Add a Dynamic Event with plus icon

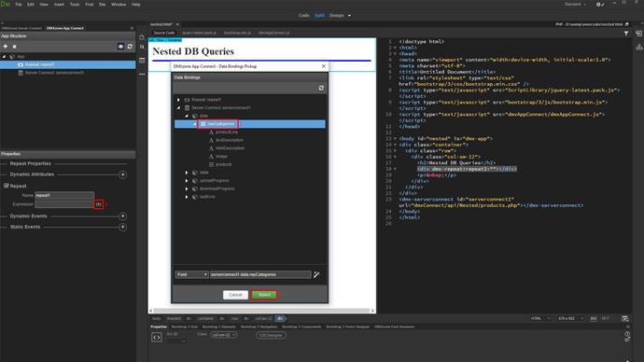click(x=122, y=216)
